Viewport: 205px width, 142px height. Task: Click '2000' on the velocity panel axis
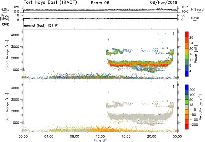(15, 111)
